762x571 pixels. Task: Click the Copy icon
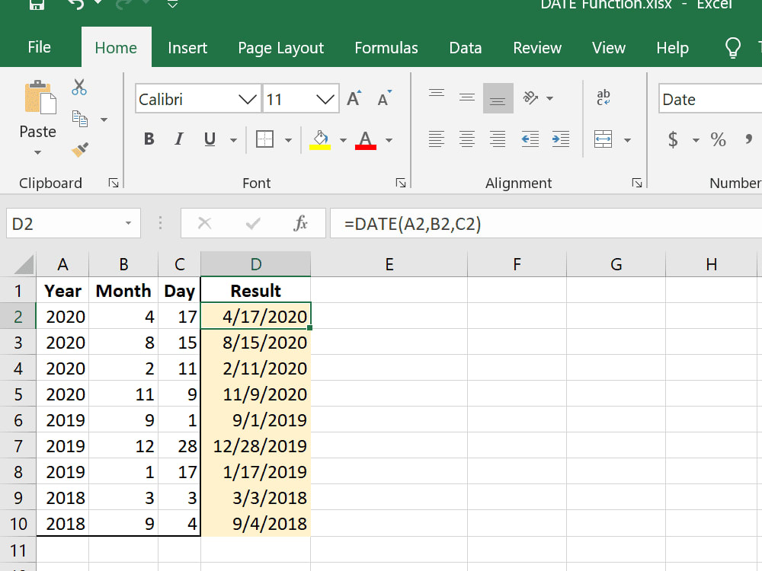click(78, 118)
